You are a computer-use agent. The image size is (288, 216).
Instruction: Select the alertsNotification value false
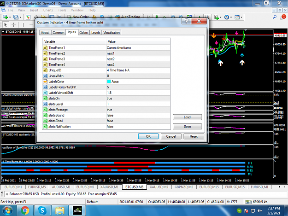(139, 127)
